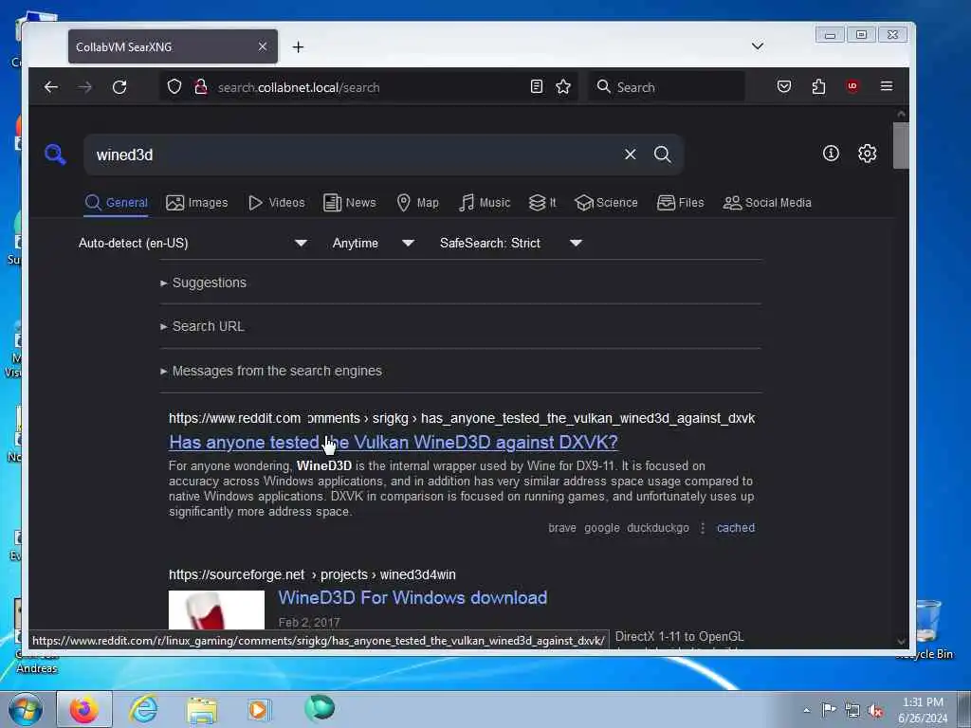
Task: Launch Internet Explorer from the taskbar
Action: pos(143,709)
